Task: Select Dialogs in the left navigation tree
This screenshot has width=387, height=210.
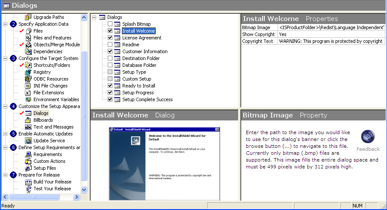Action: tap(41, 113)
